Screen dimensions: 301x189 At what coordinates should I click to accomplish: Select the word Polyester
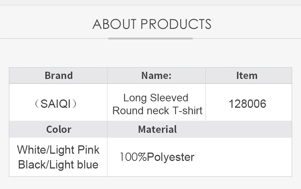(x=171, y=157)
